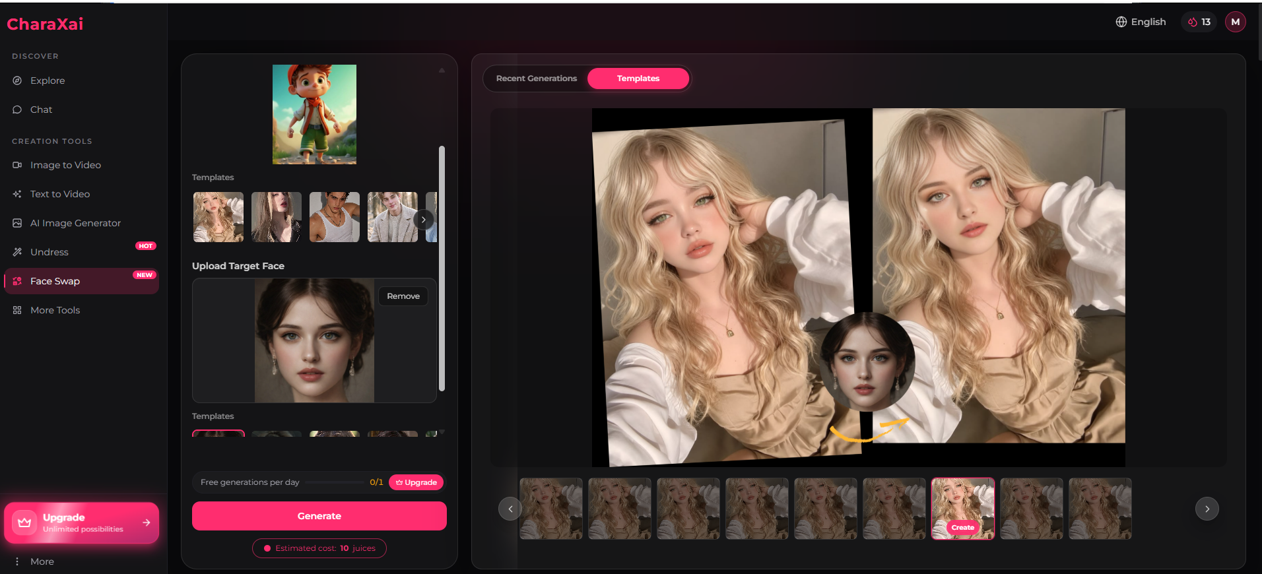Click the CharaXai logo

coord(45,24)
